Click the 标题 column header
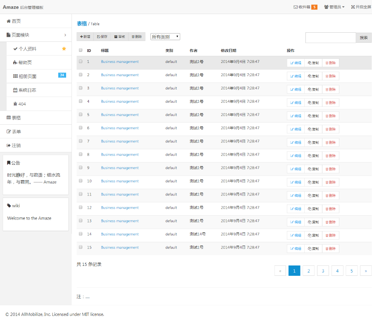 [105, 51]
